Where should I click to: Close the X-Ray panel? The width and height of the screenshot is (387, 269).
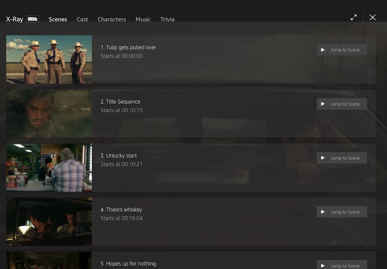click(x=372, y=17)
